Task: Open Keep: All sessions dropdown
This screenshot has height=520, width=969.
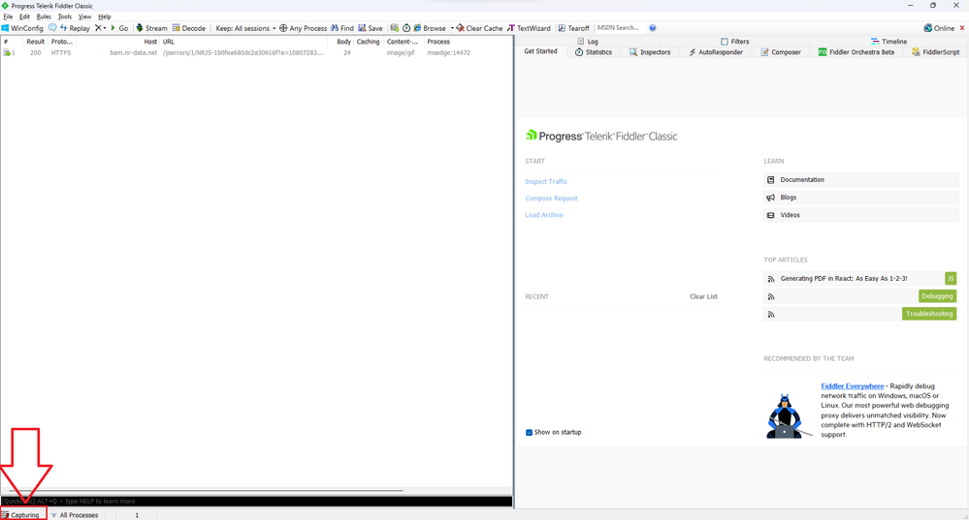Action: point(245,28)
